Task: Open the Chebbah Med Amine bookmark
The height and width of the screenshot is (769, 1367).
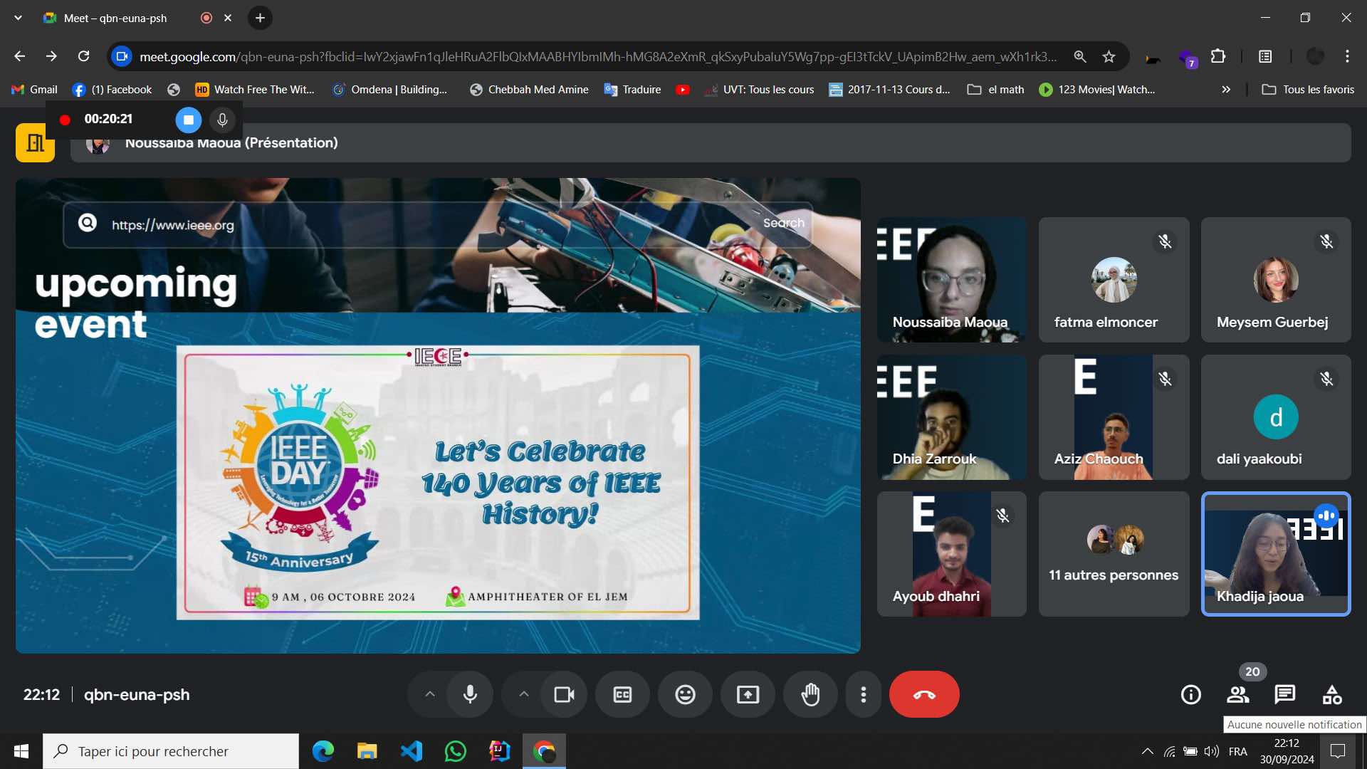Action: (529, 90)
